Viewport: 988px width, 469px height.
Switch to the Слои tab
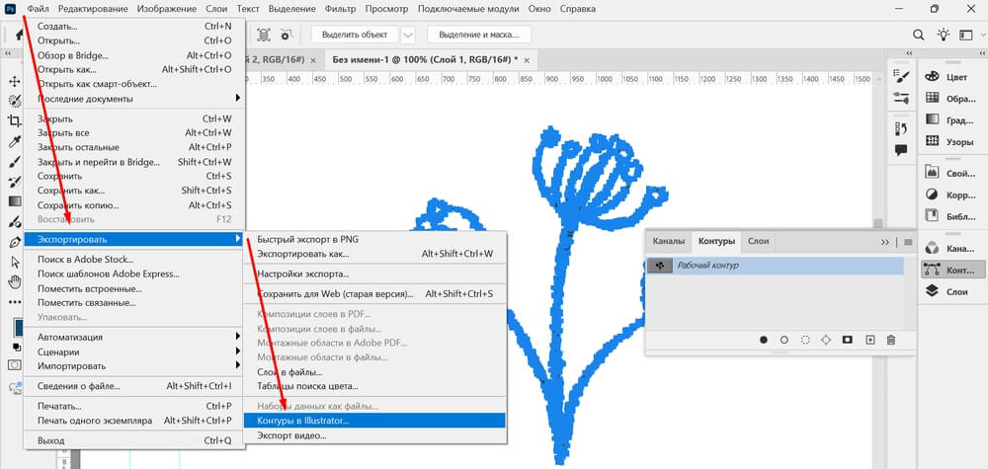pos(758,241)
